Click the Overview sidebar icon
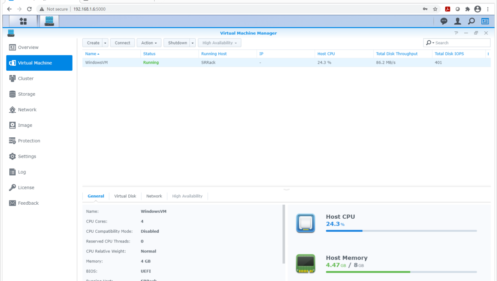Screen dimensions: 497x281 12,47
